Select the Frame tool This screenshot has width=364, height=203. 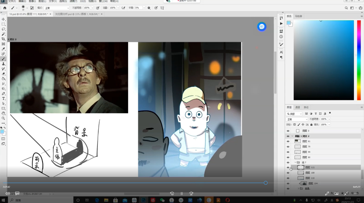(3, 44)
